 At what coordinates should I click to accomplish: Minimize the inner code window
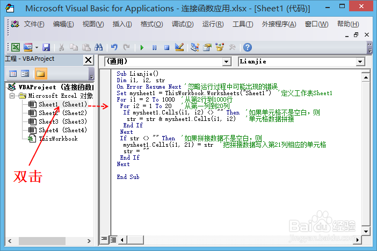[347, 35]
